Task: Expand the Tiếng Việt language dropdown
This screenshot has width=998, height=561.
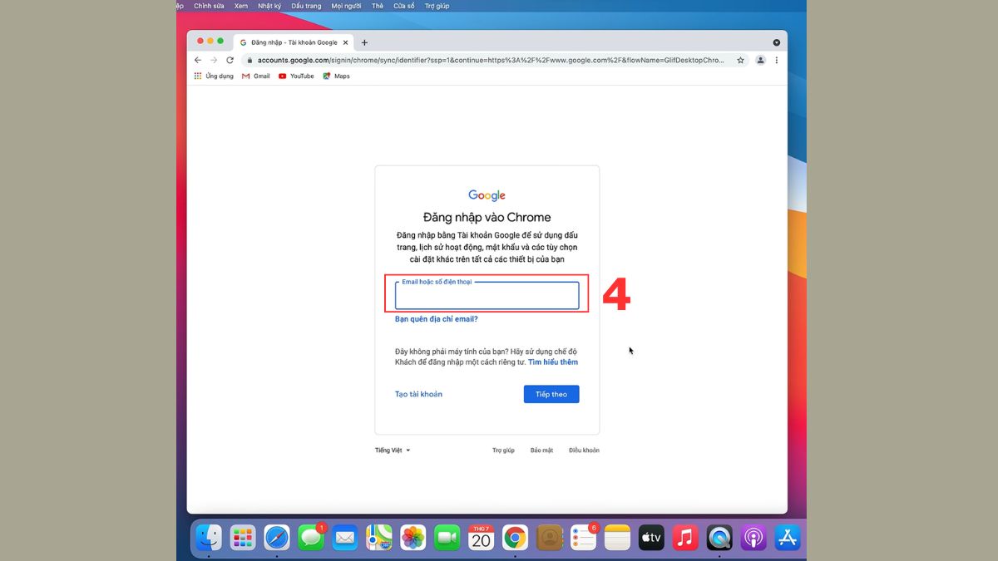Action: 393,450
